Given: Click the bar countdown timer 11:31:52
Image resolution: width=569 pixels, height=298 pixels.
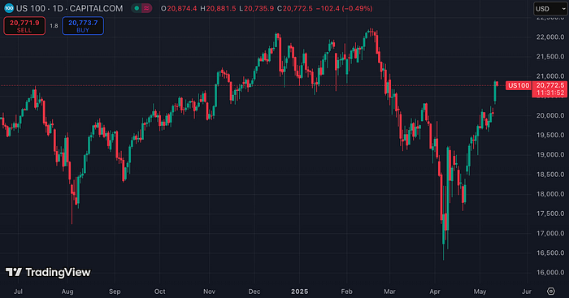Looking at the screenshot, I should click(550, 93).
